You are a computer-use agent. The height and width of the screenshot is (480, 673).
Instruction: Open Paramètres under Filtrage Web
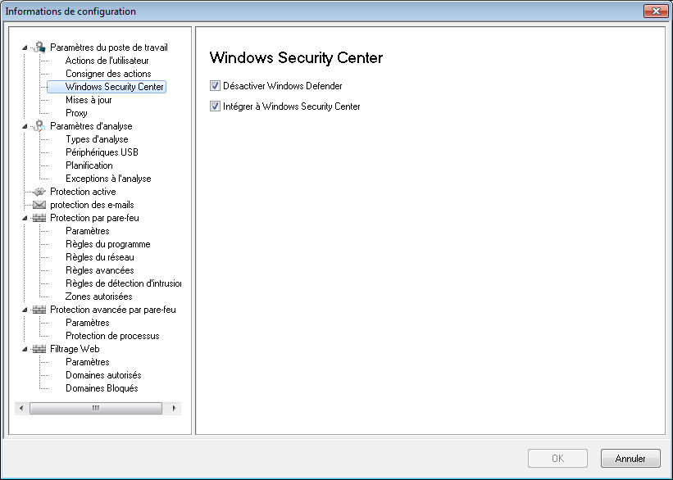coord(88,362)
